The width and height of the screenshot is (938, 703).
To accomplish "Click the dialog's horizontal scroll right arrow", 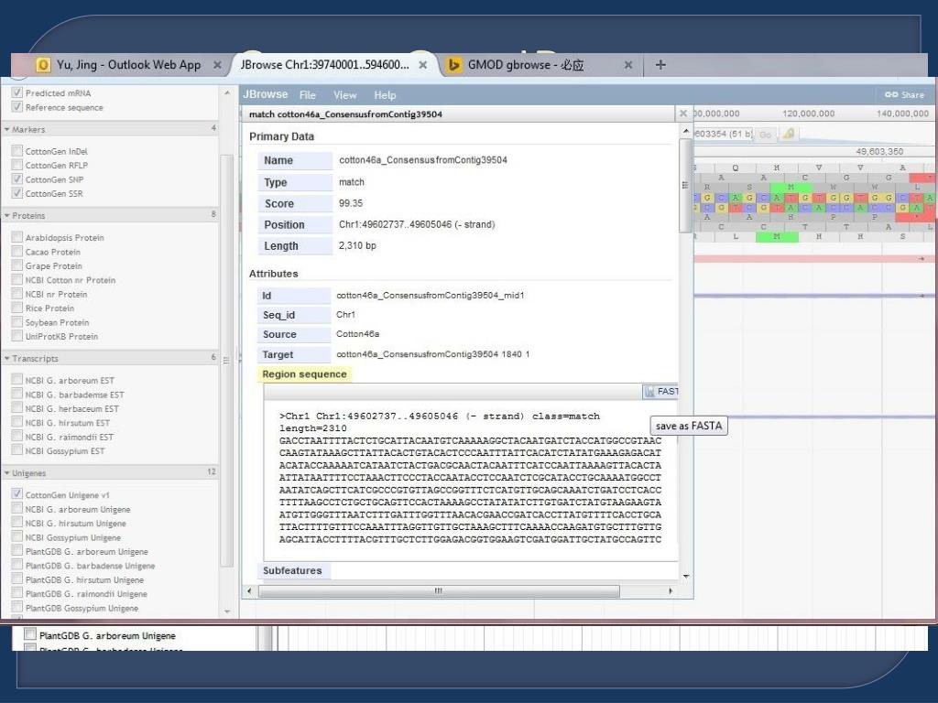I will click(671, 591).
